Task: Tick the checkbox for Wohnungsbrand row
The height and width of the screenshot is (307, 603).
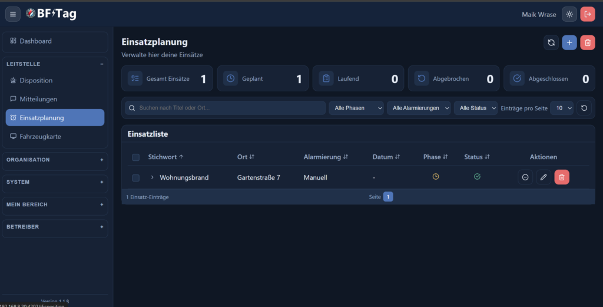Action: 136,177
